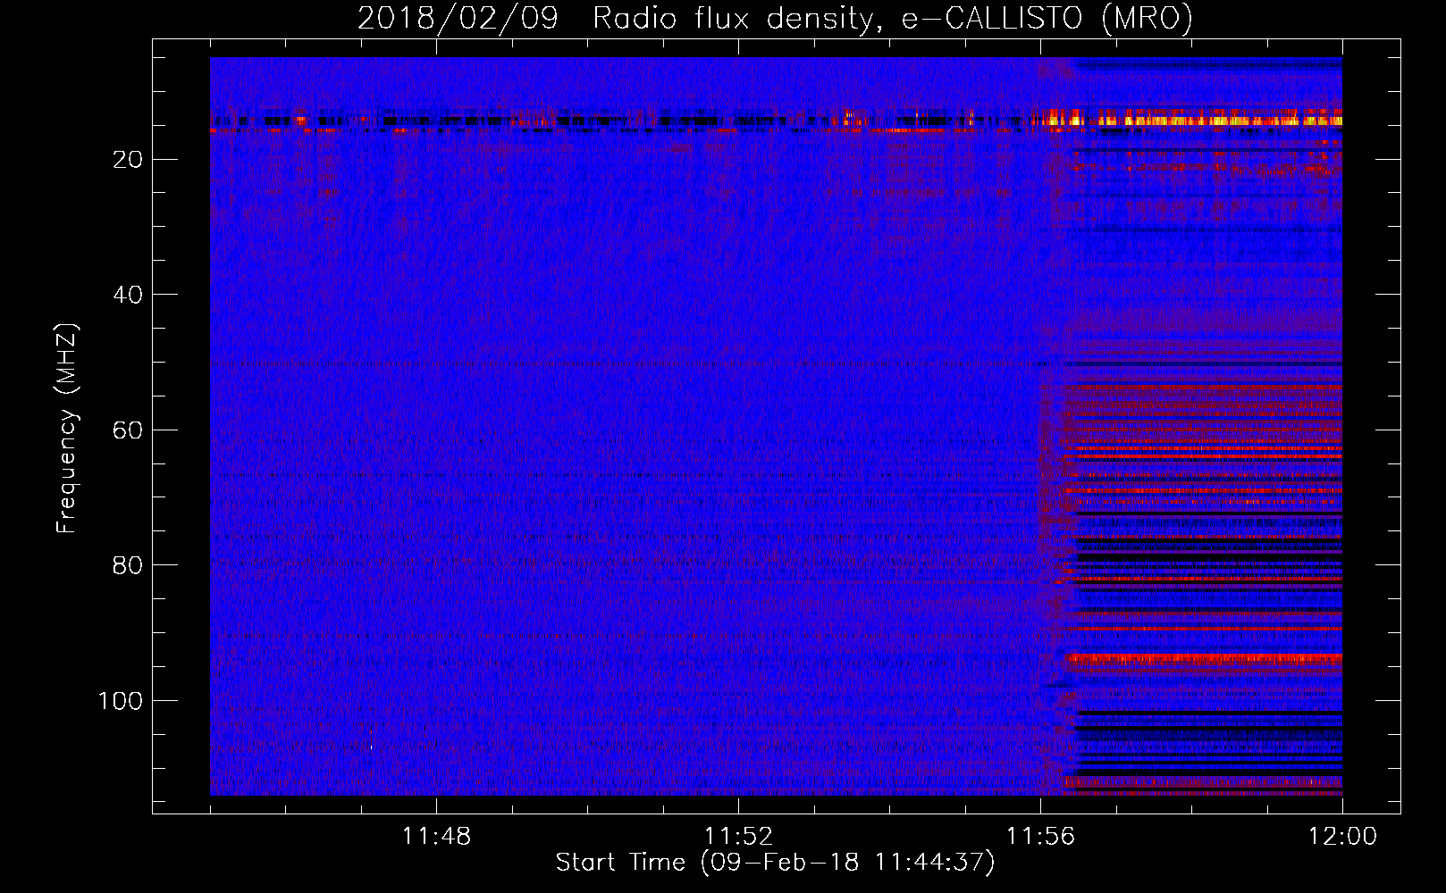
Task: Select the 'Frequency (MHZ)' y-axis label
Action: (67, 429)
